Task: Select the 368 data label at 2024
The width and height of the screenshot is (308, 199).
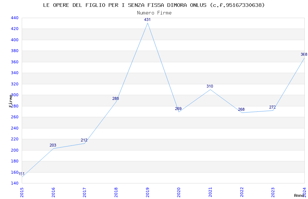Action: [304, 54]
